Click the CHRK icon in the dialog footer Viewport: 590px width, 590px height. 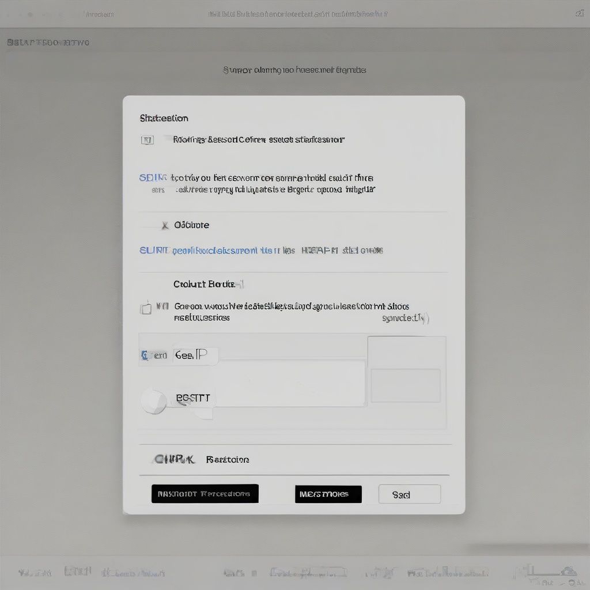pyautogui.click(x=174, y=459)
